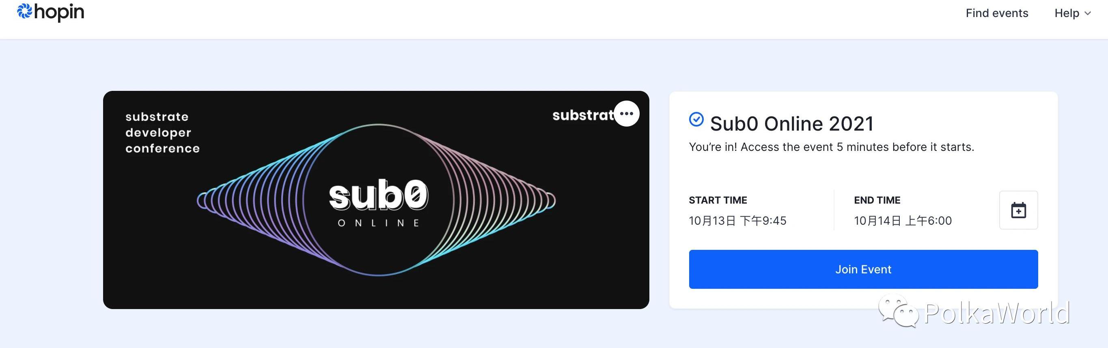Click the Sub0 Online 2021 title
Viewport: 1108px width, 348px height.
pos(791,124)
